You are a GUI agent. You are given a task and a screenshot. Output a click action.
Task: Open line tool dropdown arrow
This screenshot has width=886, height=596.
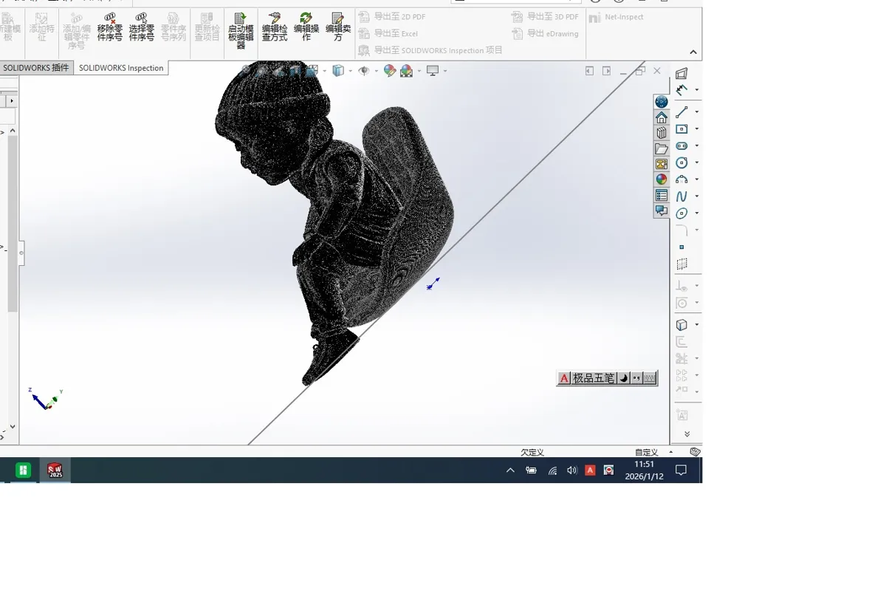[697, 112]
